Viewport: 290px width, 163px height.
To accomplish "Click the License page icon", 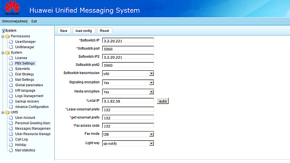I will (x=11, y=58).
